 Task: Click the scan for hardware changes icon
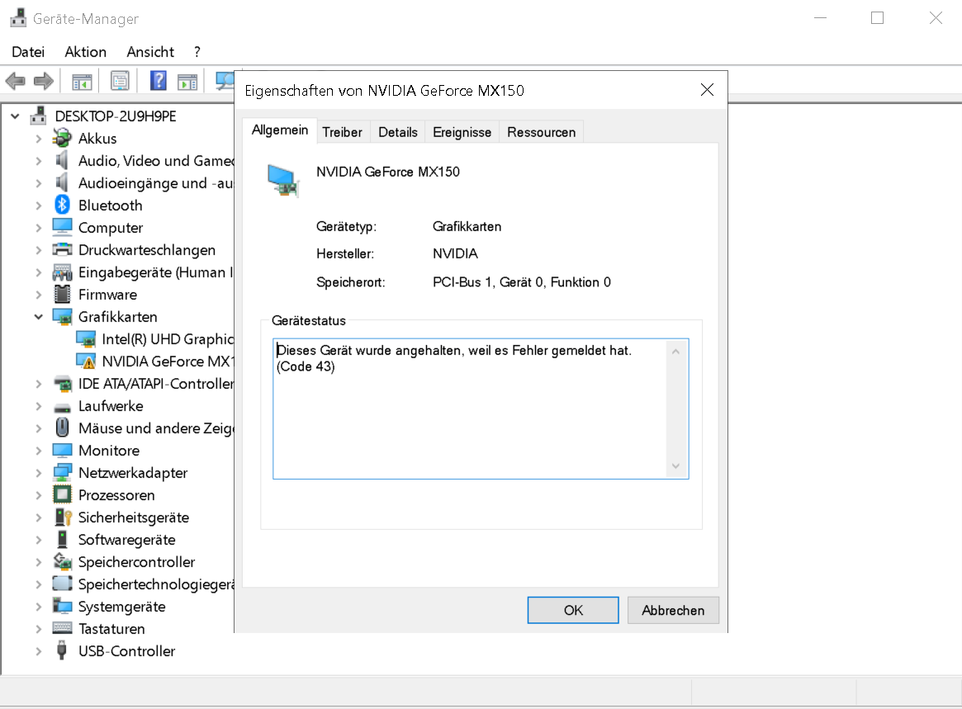coord(225,81)
